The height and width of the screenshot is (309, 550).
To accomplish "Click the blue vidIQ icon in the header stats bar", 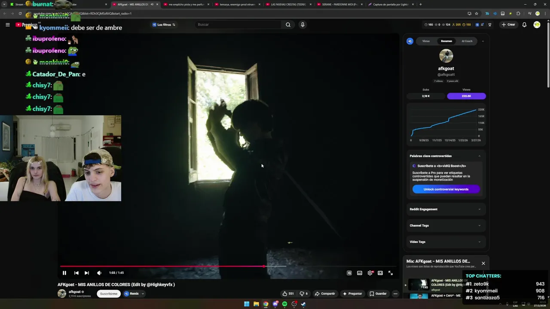I will [477, 24].
